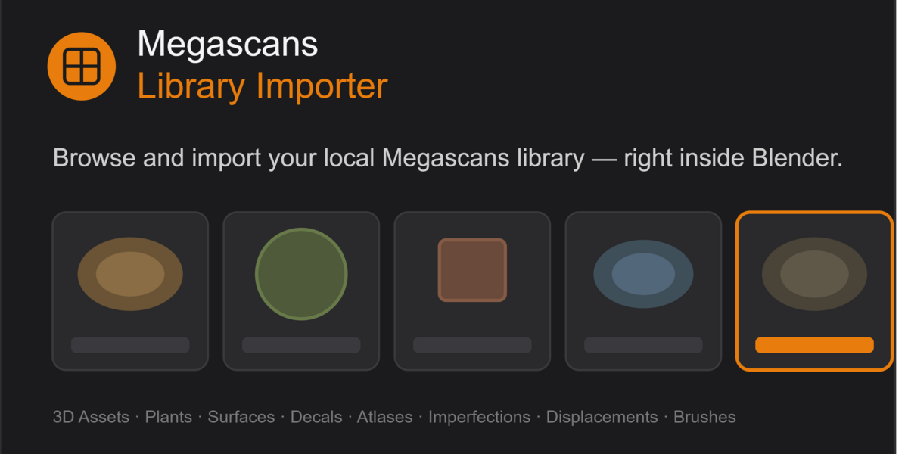Click the orange label bar on selected card
This screenshot has height=454, width=908.
click(x=814, y=345)
